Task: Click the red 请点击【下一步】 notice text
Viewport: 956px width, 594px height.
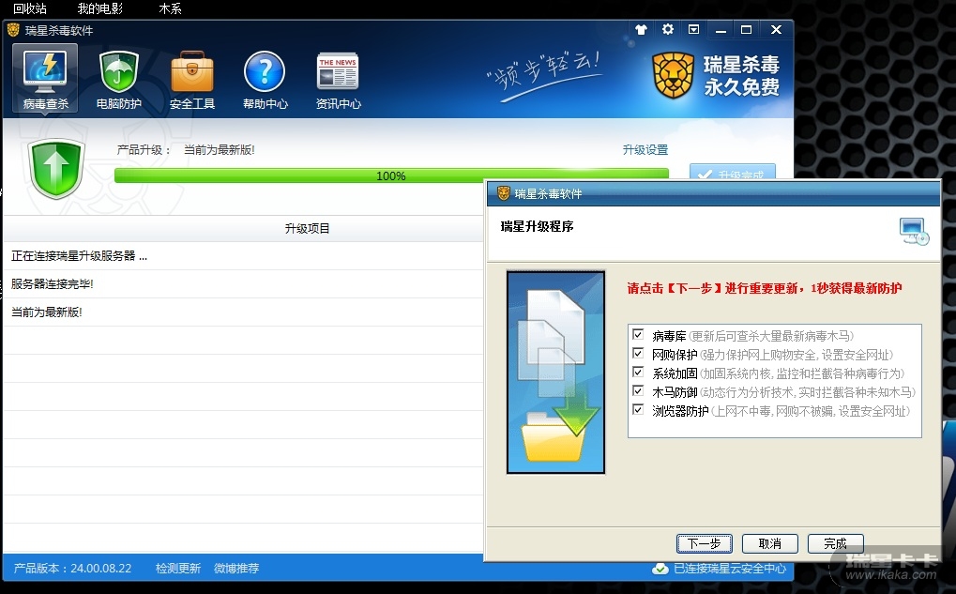Action: pyautogui.click(x=765, y=288)
